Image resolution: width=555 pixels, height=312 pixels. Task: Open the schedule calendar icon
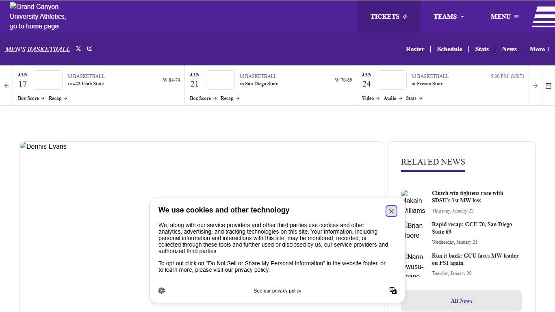[x=548, y=86]
